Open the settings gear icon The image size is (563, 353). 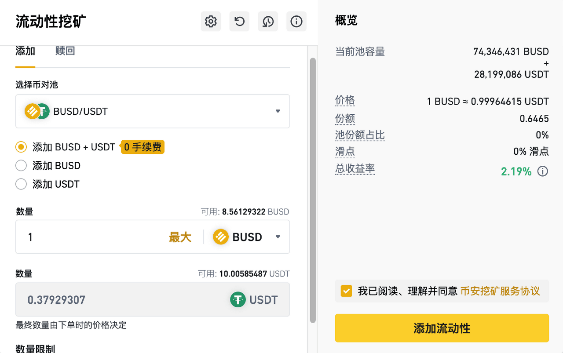[211, 21]
